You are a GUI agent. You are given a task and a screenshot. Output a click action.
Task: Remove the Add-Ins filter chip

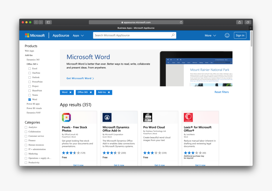pyautogui.click(x=109, y=92)
